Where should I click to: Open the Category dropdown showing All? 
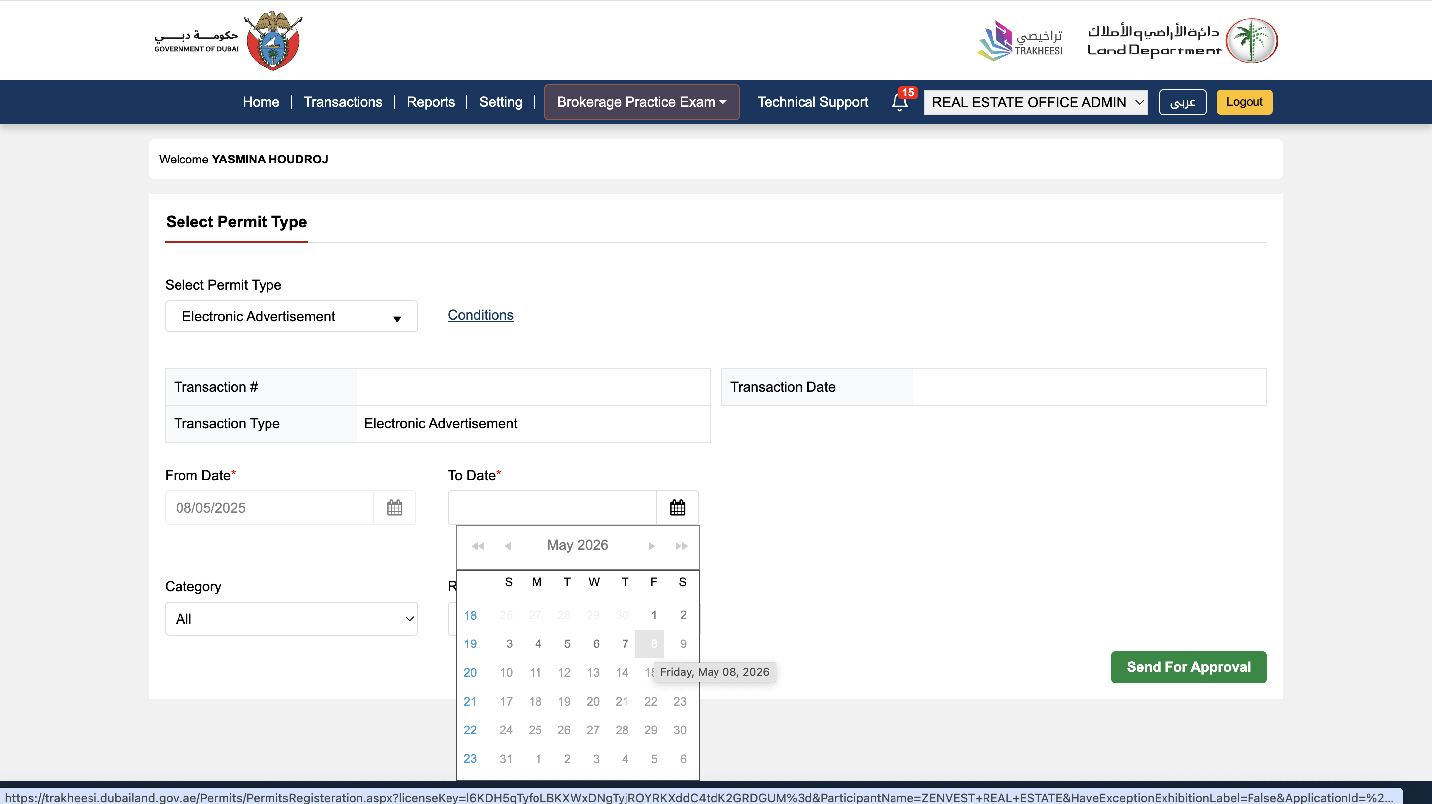[x=291, y=619]
